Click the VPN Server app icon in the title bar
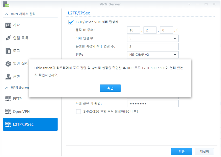Viewport: 221px width, 157px height. pos(6,4)
